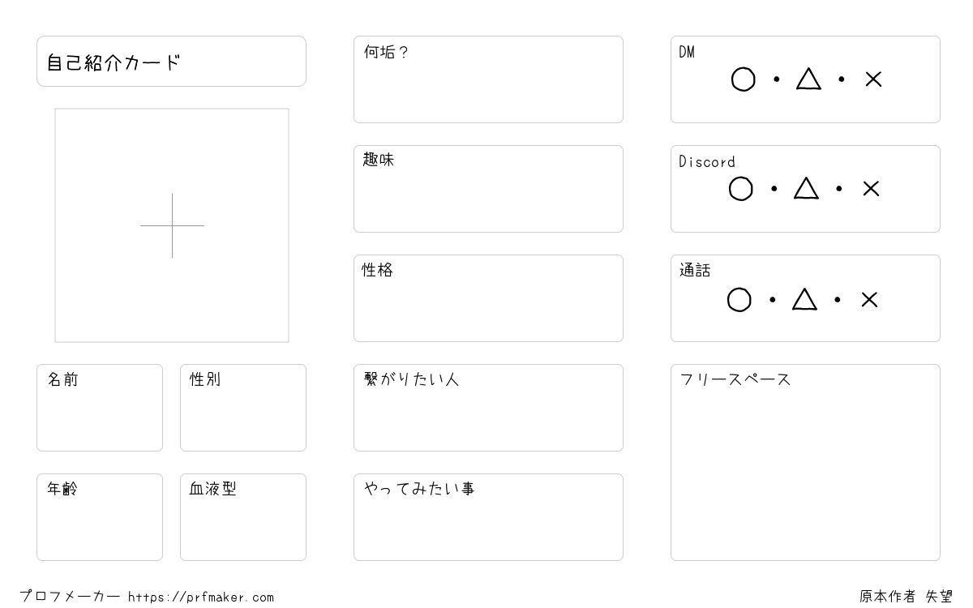The image size is (973, 608).
Task: Click into the フリースペース area
Action: 805,462
